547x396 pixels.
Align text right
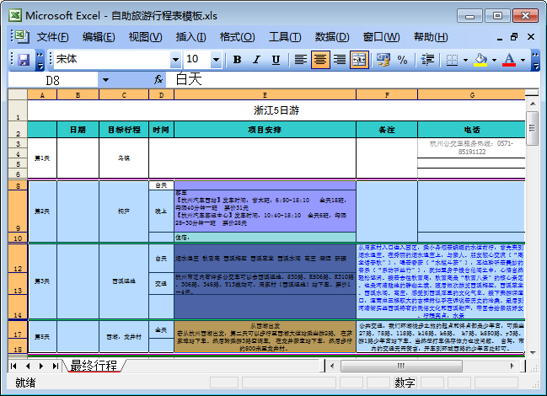(x=340, y=60)
